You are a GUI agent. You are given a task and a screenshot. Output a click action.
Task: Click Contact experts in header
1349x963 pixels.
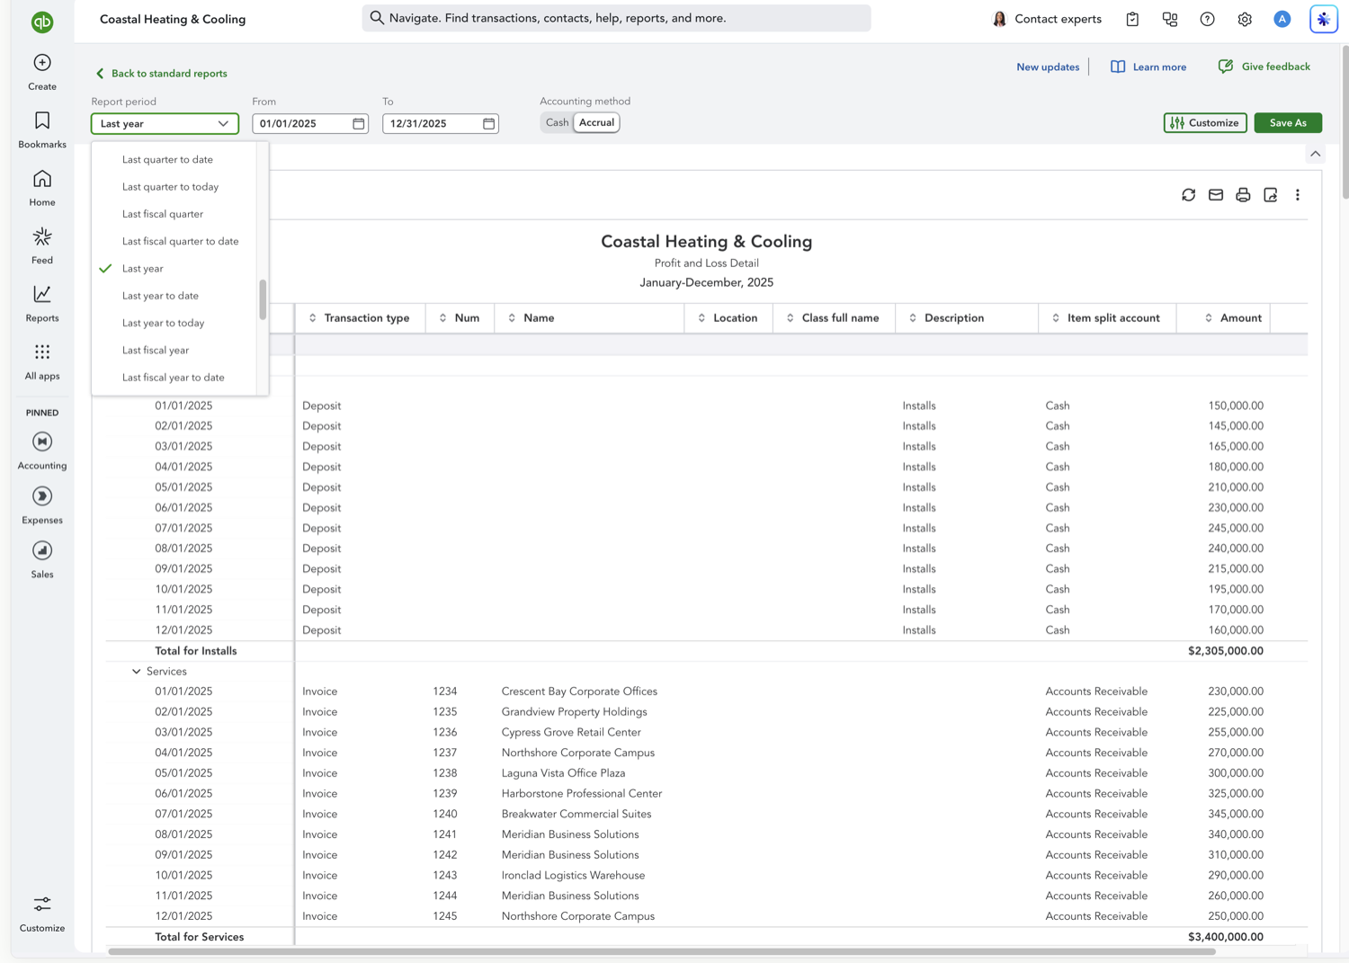pos(1047,19)
